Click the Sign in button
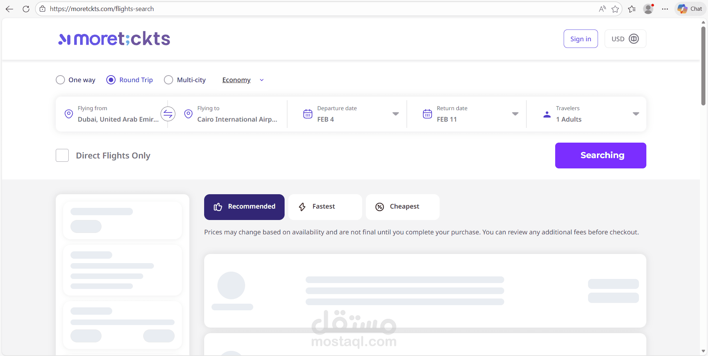Viewport: 708px width, 356px height. 580,38
